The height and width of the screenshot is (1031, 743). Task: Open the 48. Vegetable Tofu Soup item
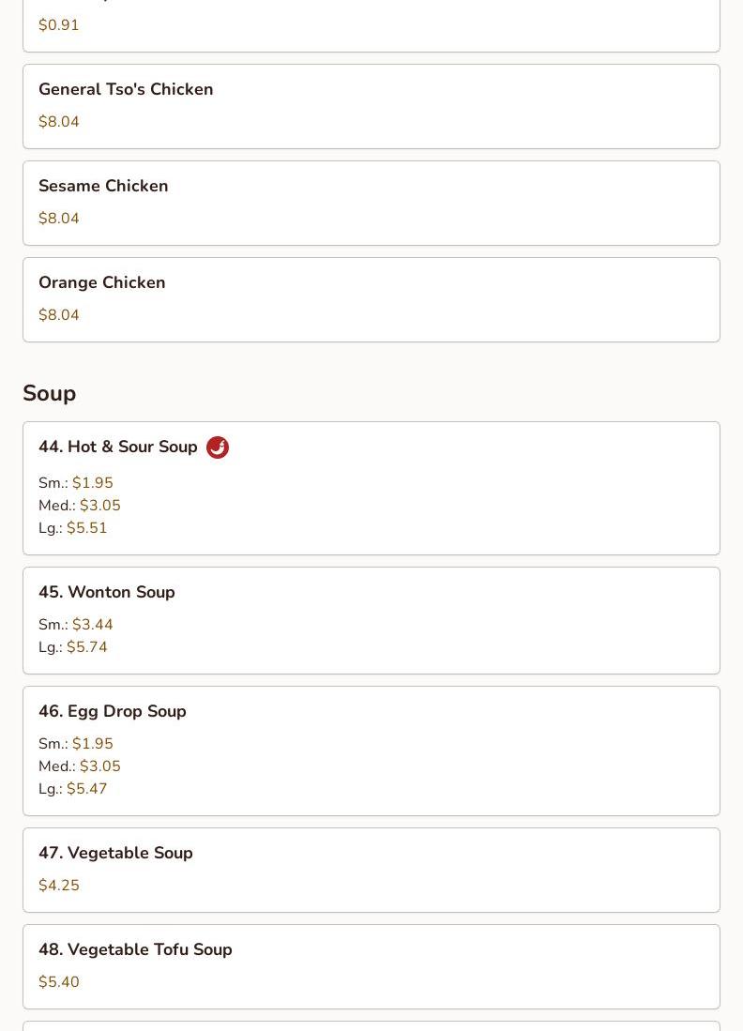click(x=135, y=950)
